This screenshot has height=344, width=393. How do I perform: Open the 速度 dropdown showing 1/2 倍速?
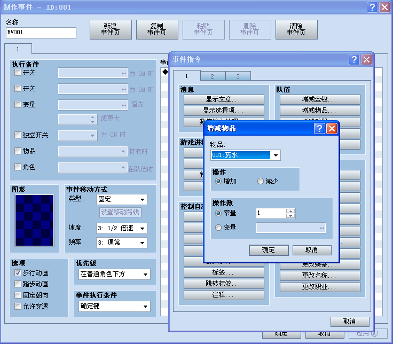[122, 229]
